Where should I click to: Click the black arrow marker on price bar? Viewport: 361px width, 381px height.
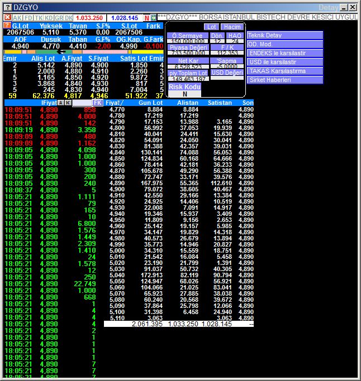[61, 52]
